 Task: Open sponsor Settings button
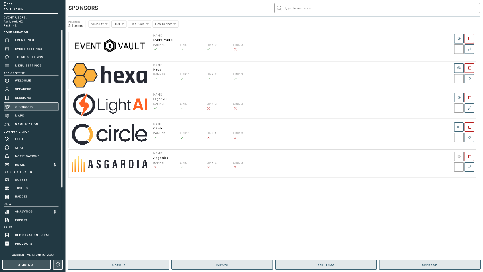click(326, 265)
